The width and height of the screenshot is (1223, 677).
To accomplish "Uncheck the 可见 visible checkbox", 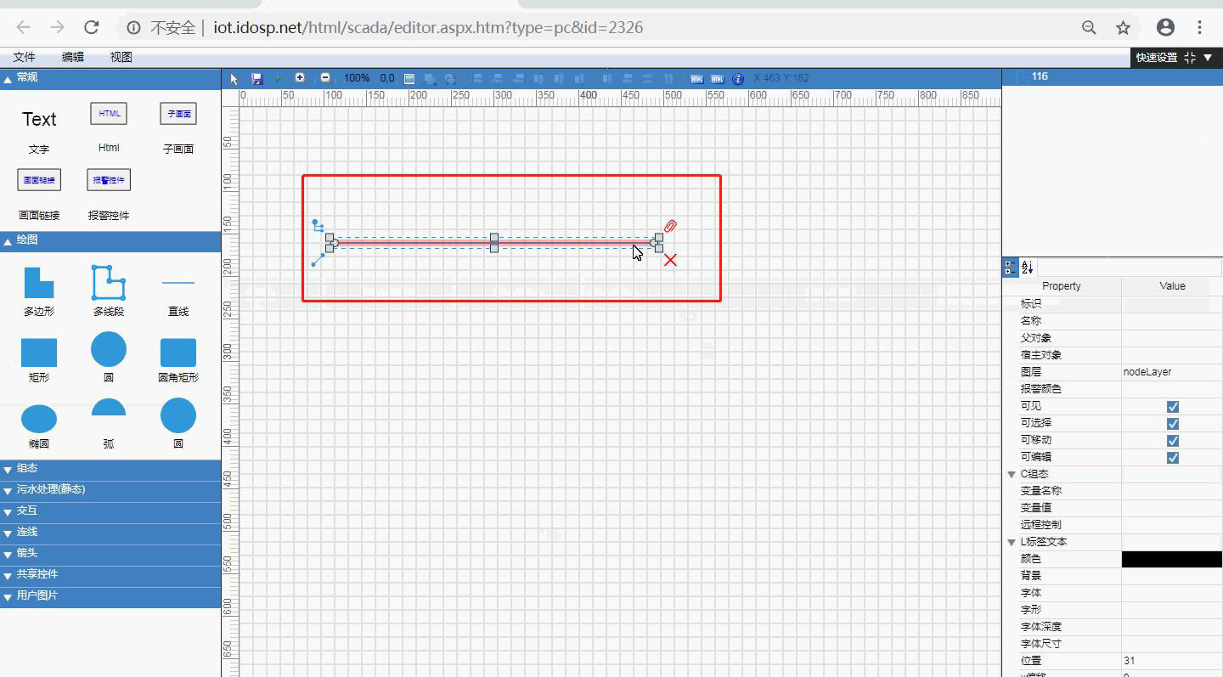I will (1172, 407).
